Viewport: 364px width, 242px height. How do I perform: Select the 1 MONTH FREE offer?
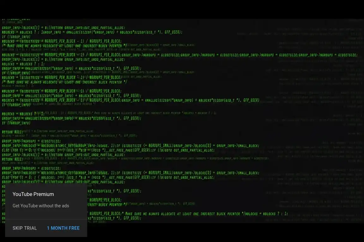pyautogui.click(x=64, y=228)
